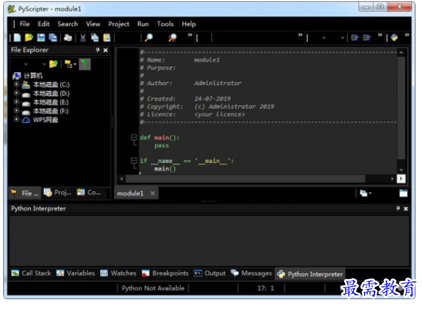Screen dimensions: 422x309
Task: Select 计算机 root in File Explorer
Action: (33, 76)
